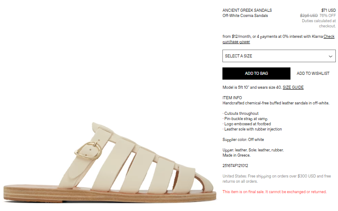Open the Select a Size dropdown
The width and height of the screenshot is (338, 211).
coord(279,56)
